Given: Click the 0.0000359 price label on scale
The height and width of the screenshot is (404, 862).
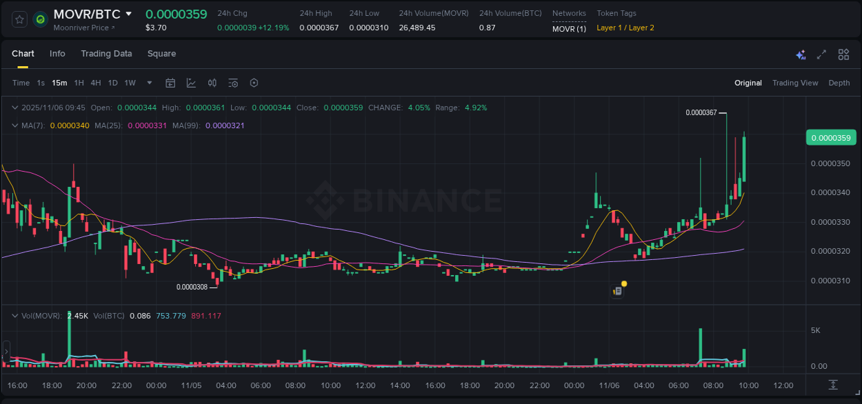Looking at the screenshot, I should pos(830,137).
